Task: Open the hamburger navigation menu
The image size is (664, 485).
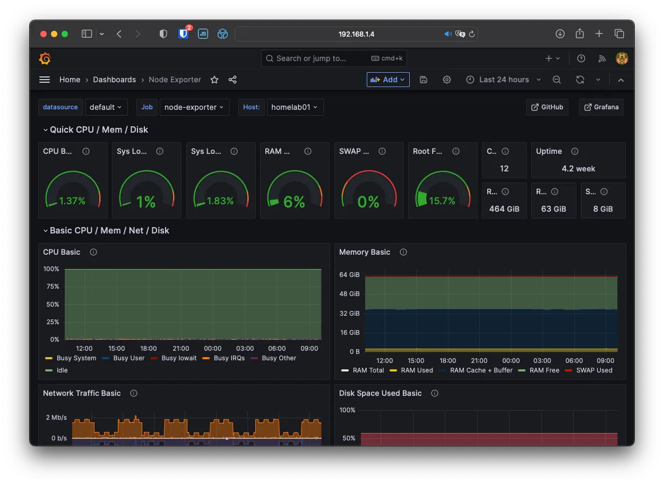Action: click(45, 80)
